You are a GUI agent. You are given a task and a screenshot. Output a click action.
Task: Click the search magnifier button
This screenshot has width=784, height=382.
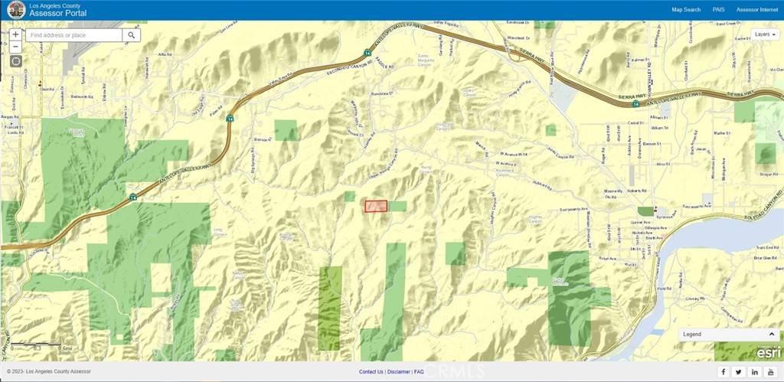click(132, 35)
